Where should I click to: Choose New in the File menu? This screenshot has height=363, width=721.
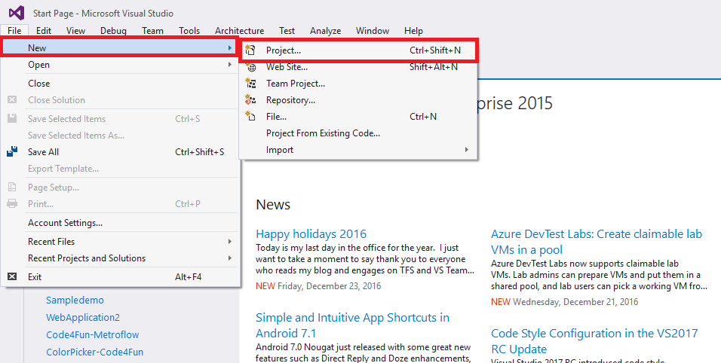120,47
